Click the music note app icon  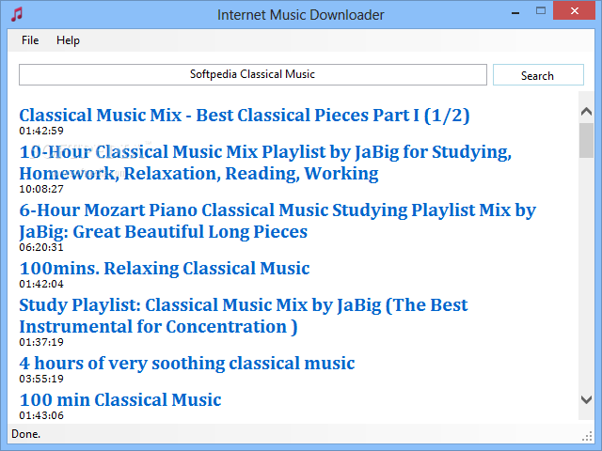pyautogui.click(x=17, y=14)
